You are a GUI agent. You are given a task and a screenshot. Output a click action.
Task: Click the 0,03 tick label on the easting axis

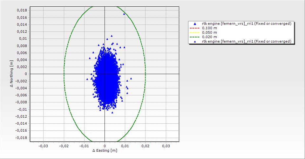[166, 146]
